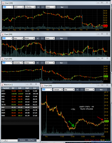Expand the 1 minute interval dropdown

pos(58,89)
